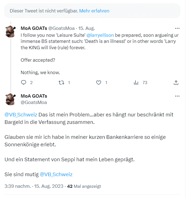Image resolution: width=186 pixels, height=198 pixels.
Task: Open the MoA GOATs profile name in the first tweet
Action: coord(34,28)
